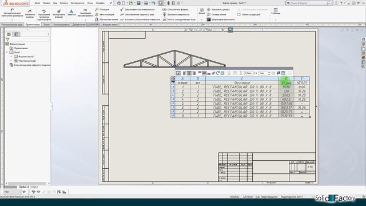Click column E header in cut list table
The image size is (366, 206).
point(302,78)
